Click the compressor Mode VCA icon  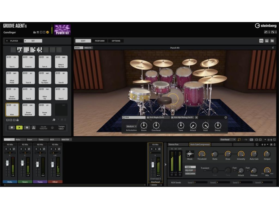click(190, 154)
